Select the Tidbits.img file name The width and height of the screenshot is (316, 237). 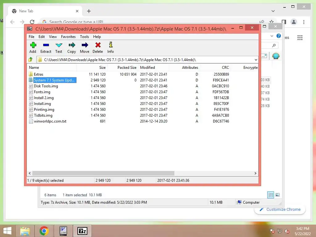click(x=43, y=115)
